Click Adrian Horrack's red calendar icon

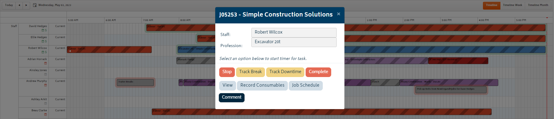[x=45, y=63]
